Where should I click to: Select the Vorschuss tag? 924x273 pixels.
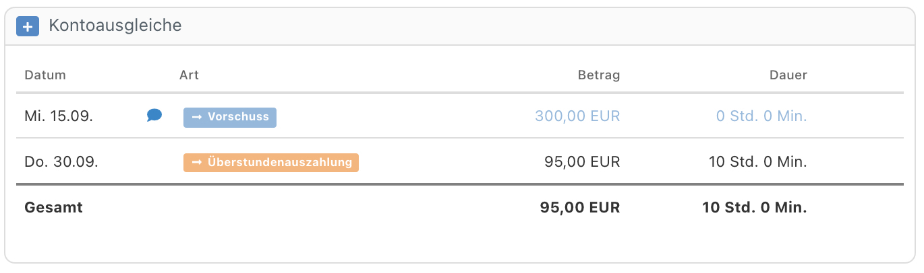(230, 117)
